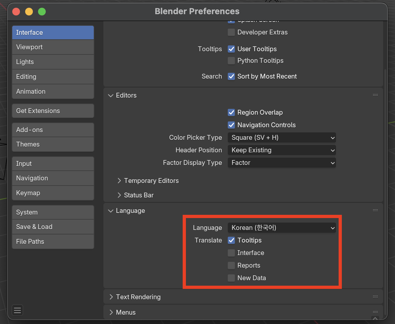Expand the Temporary Editors subpanel
395x324 pixels.
click(x=120, y=181)
